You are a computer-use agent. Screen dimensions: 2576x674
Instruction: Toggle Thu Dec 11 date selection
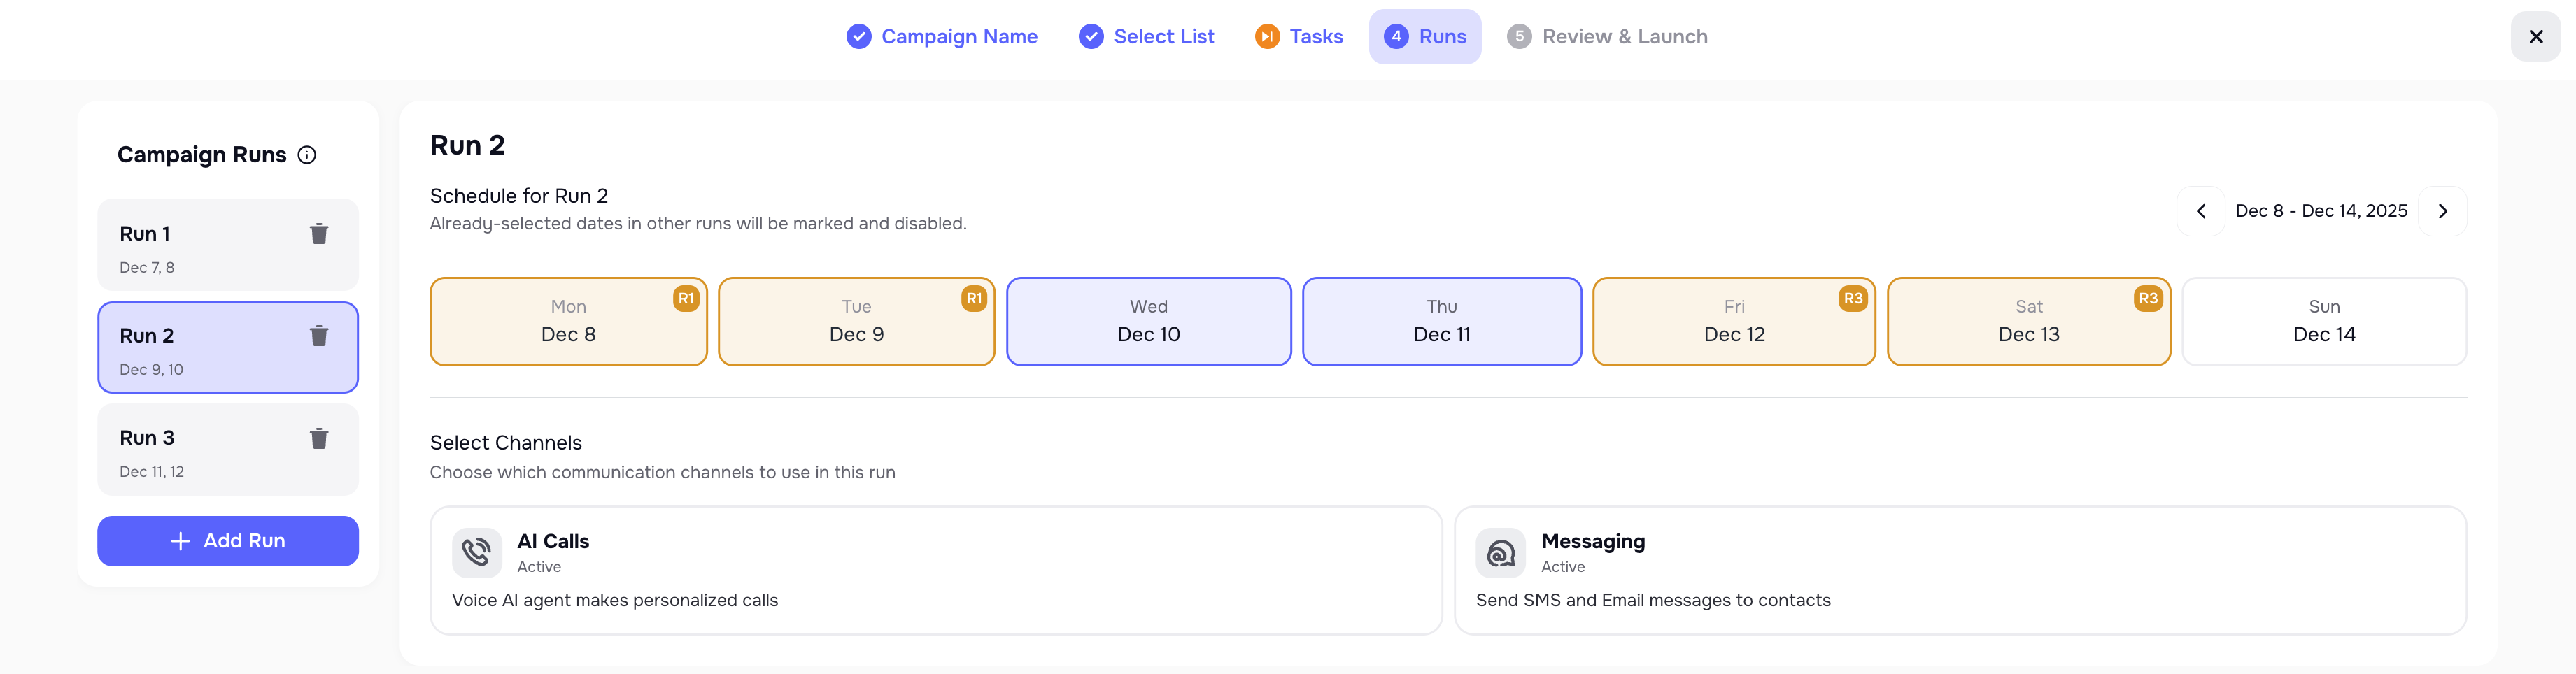tap(1441, 321)
